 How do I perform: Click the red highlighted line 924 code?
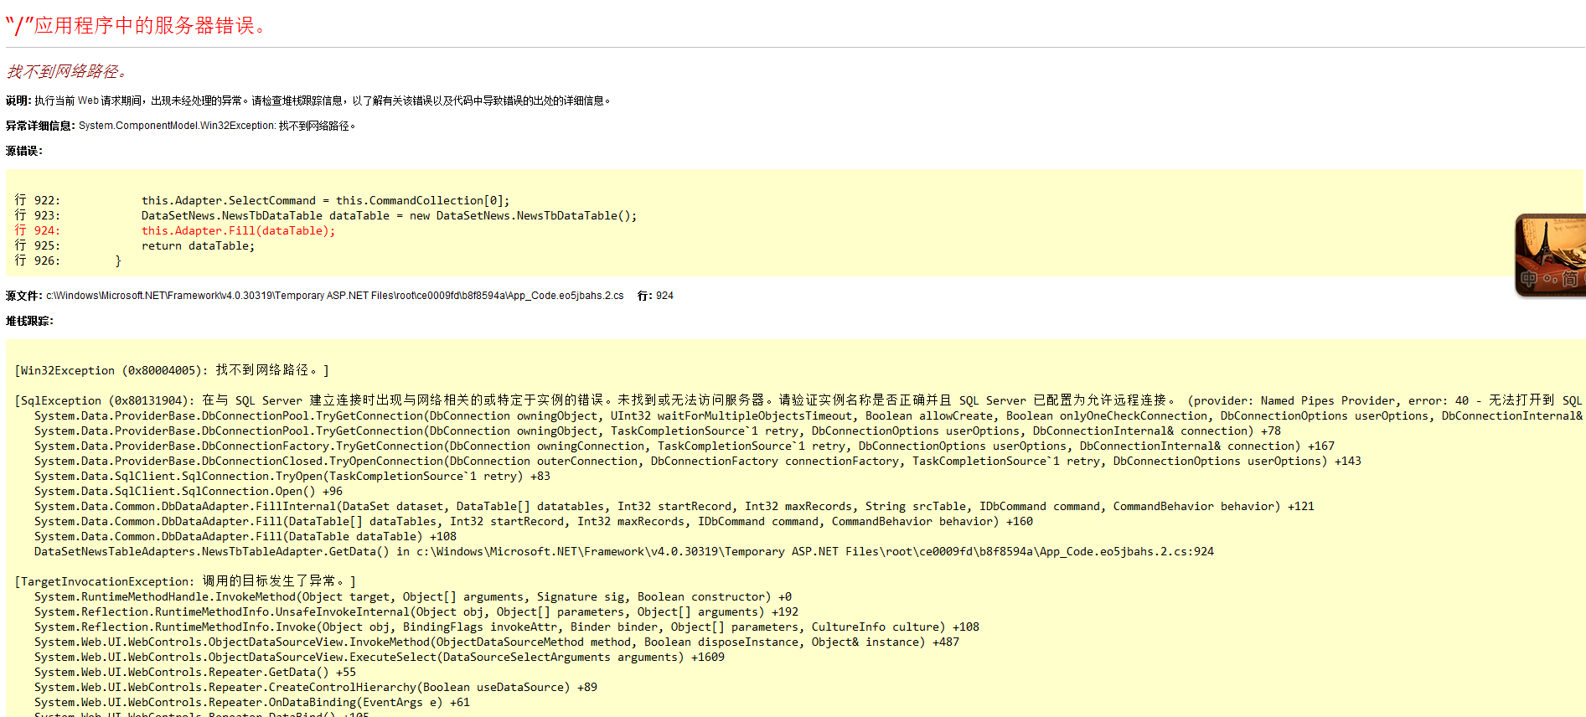pyautogui.click(x=238, y=231)
